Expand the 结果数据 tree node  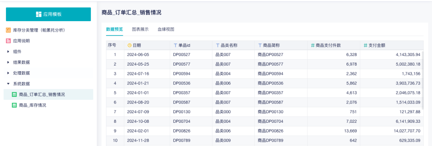[8, 62]
